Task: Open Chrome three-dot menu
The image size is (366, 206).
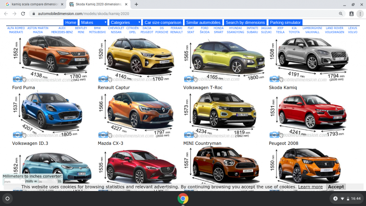Action: coord(360,14)
